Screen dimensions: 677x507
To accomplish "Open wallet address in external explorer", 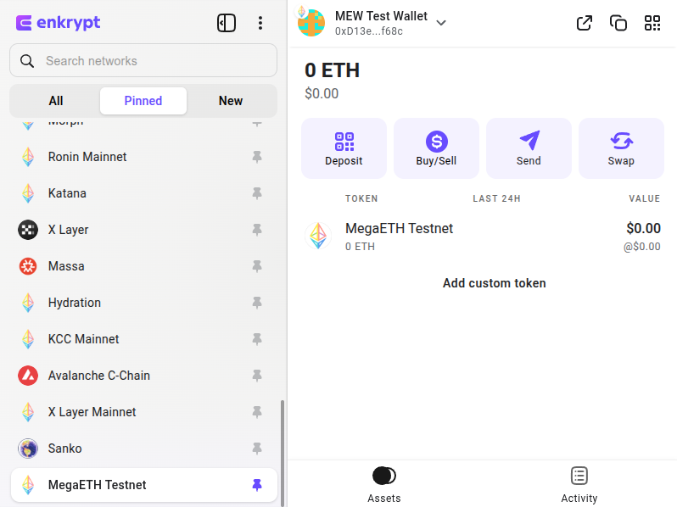I will pyautogui.click(x=585, y=23).
